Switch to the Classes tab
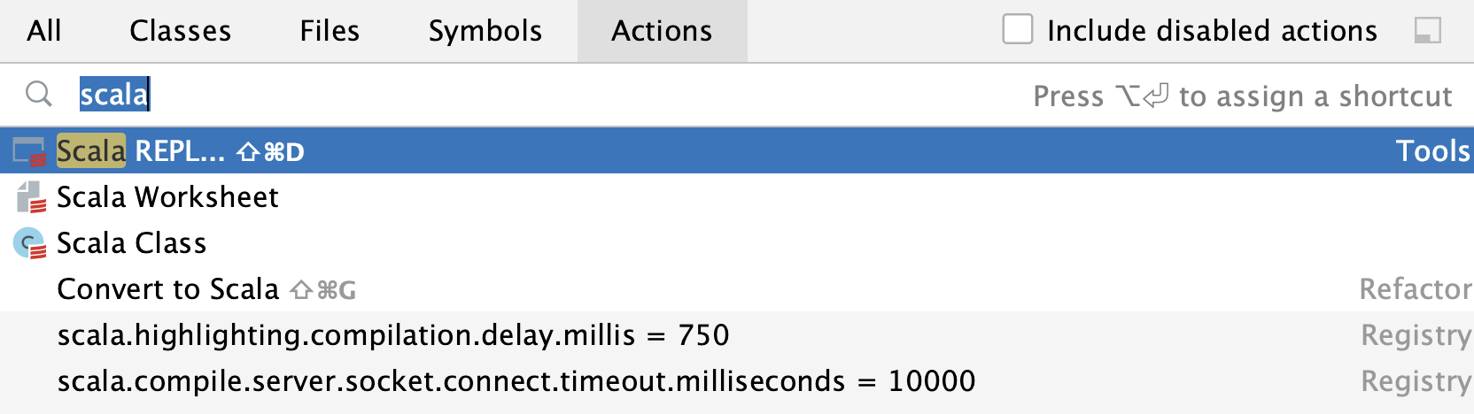 click(x=181, y=31)
